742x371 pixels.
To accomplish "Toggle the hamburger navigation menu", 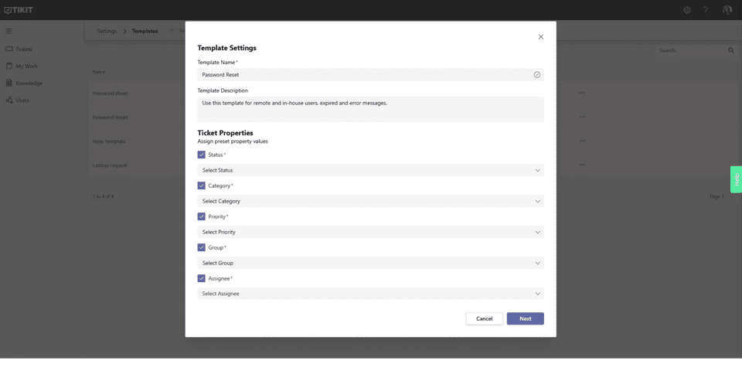I will [9, 31].
